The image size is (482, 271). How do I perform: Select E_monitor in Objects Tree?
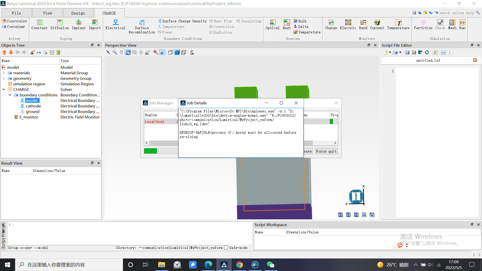pyautogui.click(x=29, y=117)
